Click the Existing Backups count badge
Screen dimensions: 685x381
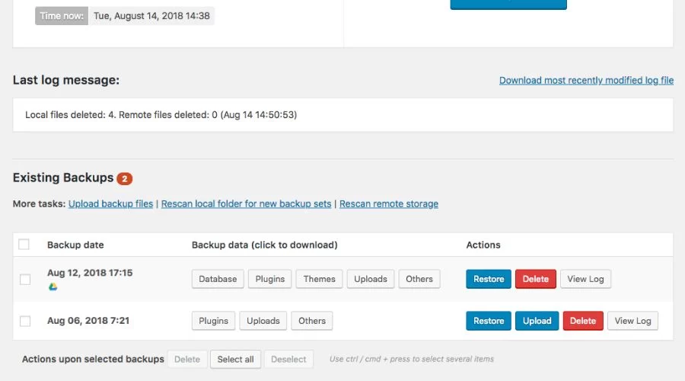pos(124,179)
